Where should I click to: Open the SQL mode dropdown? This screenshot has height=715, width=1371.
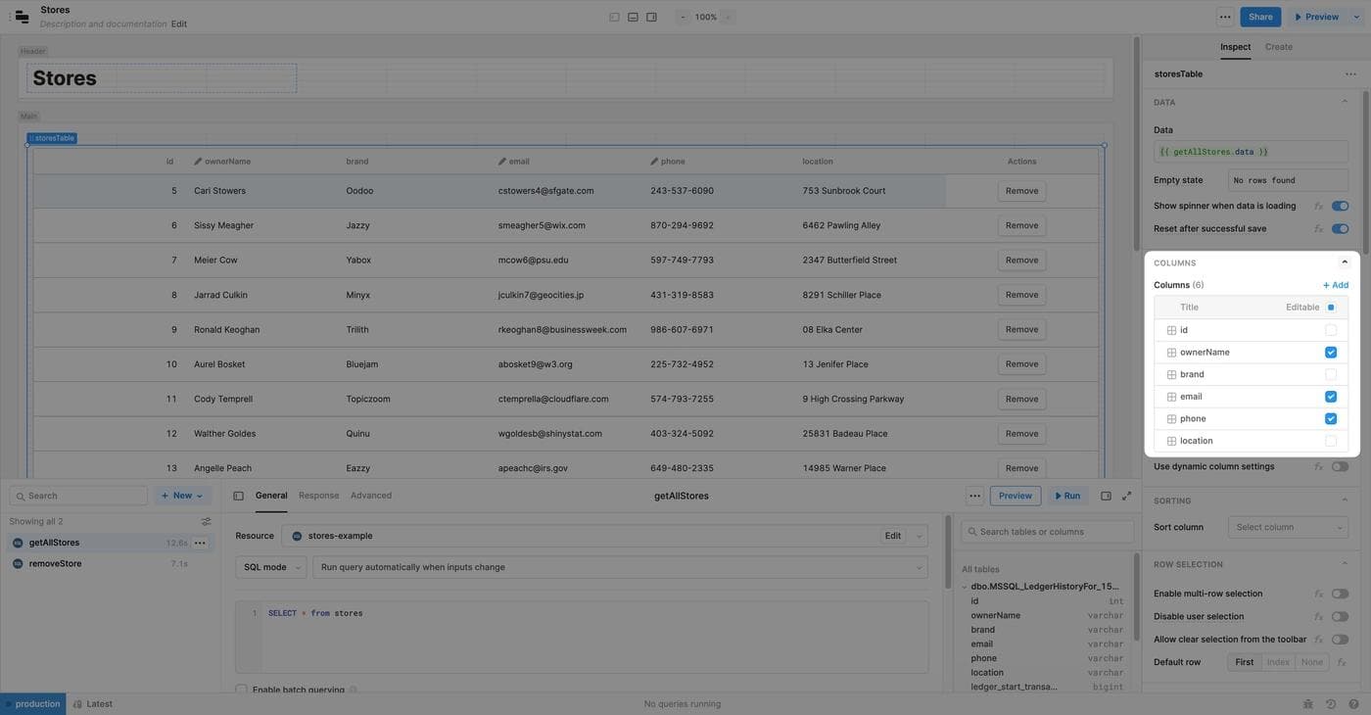(270, 567)
